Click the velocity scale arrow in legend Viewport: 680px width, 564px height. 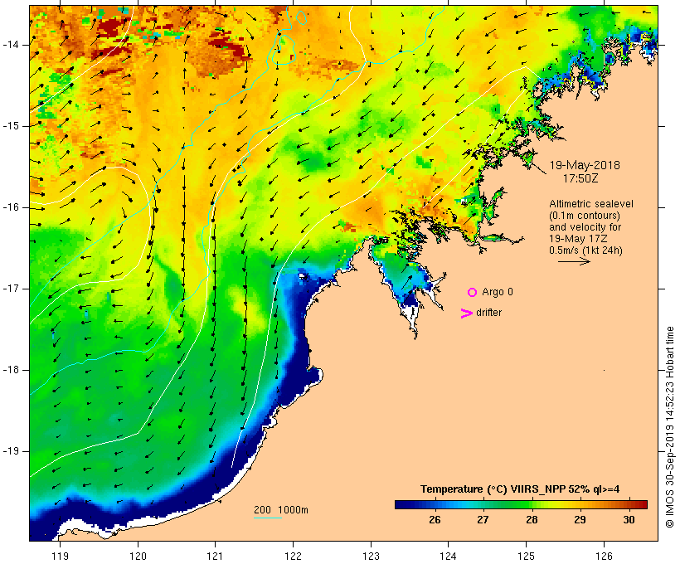[574, 261]
